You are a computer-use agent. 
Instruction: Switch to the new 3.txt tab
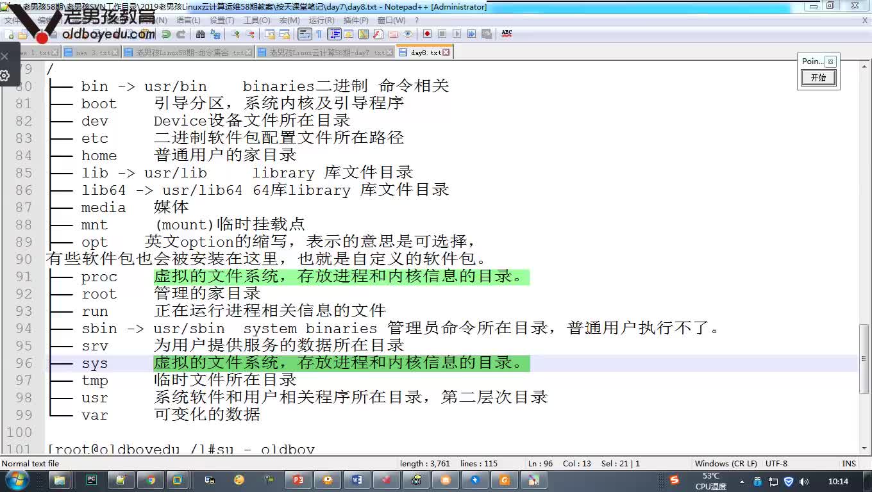click(90, 53)
